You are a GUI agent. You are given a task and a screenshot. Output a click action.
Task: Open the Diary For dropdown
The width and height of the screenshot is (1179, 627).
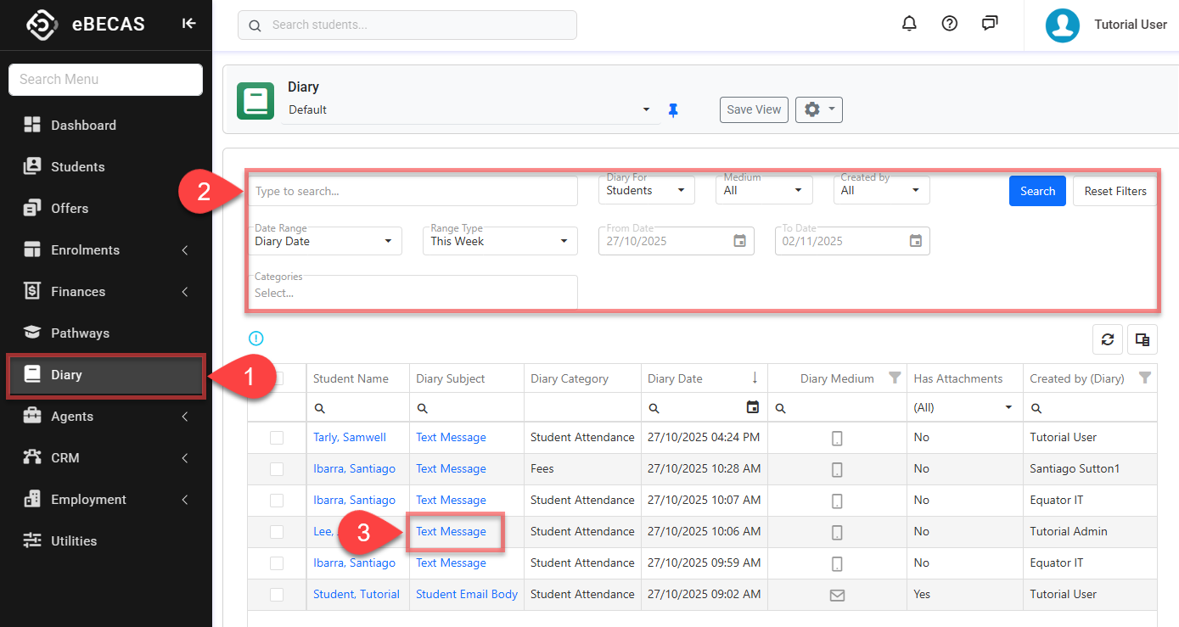(646, 191)
